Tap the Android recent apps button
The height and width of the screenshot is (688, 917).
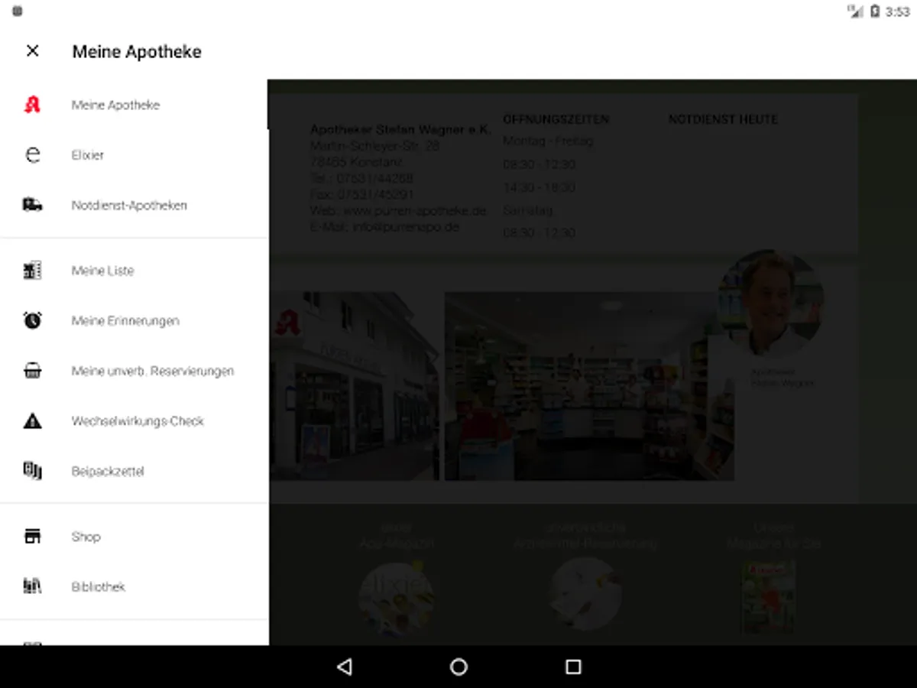point(573,667)
